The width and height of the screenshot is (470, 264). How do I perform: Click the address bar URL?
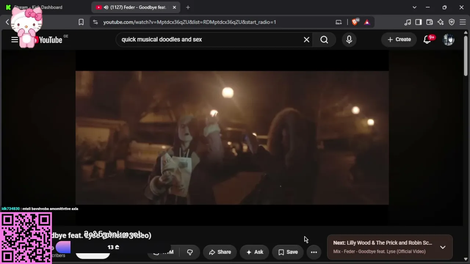tap(189, 22)
